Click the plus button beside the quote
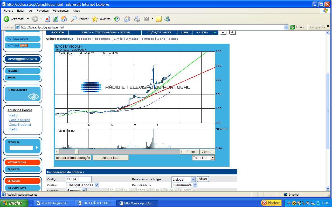The height and width of the screenshot is (207, 332). [232, 32]
